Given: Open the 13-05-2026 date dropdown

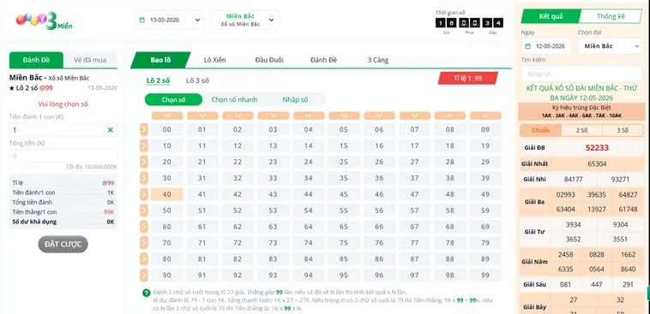Looking at the screenshot, I should click(170, 20).
